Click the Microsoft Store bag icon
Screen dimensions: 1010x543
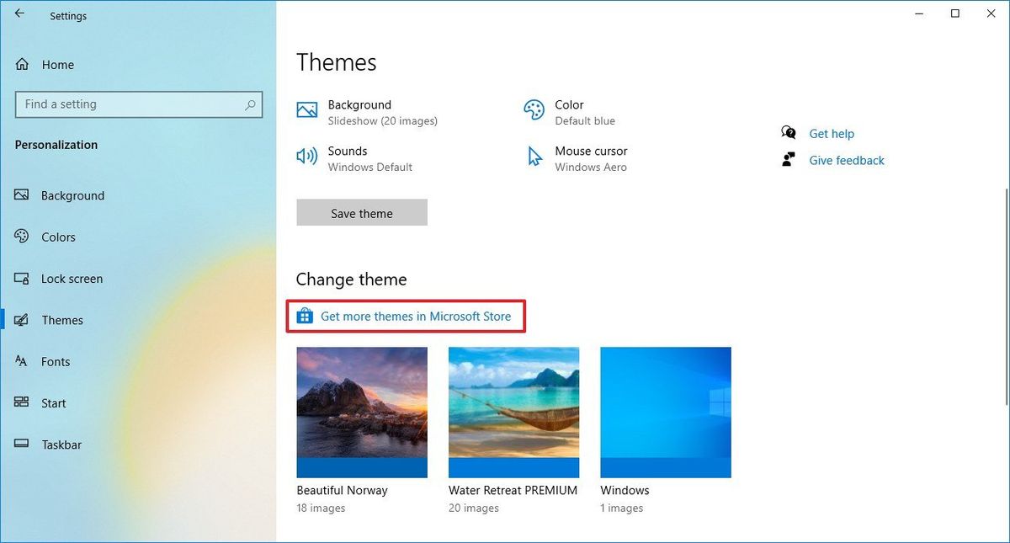305,316
